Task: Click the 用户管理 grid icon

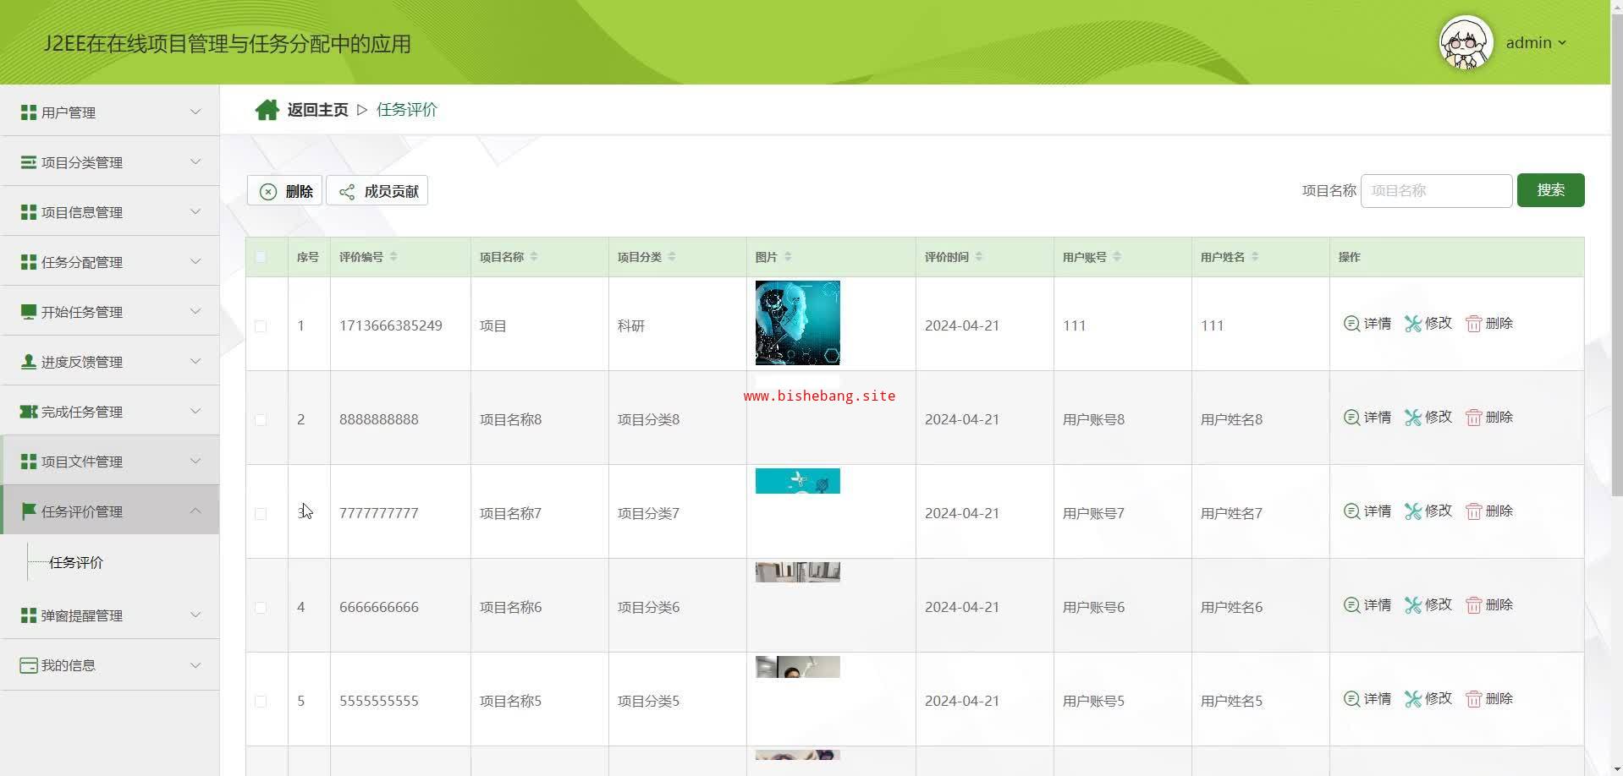Action: [x=29, y=112]
